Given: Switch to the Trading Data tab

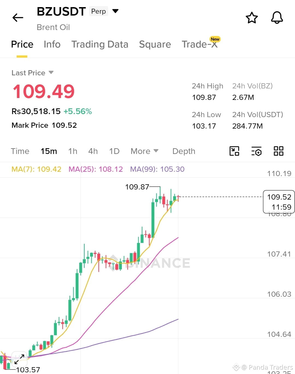Looking at the screenshot, I should [100, 44].
